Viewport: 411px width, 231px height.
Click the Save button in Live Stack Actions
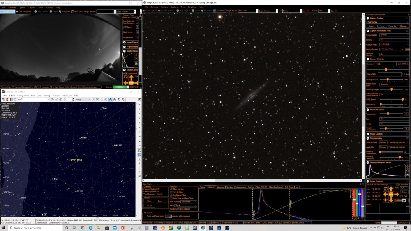(x=160, y=201)
